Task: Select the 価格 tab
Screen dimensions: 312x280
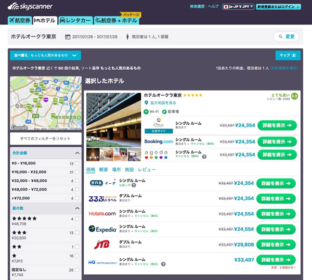Action: click(x=90, y=170)
